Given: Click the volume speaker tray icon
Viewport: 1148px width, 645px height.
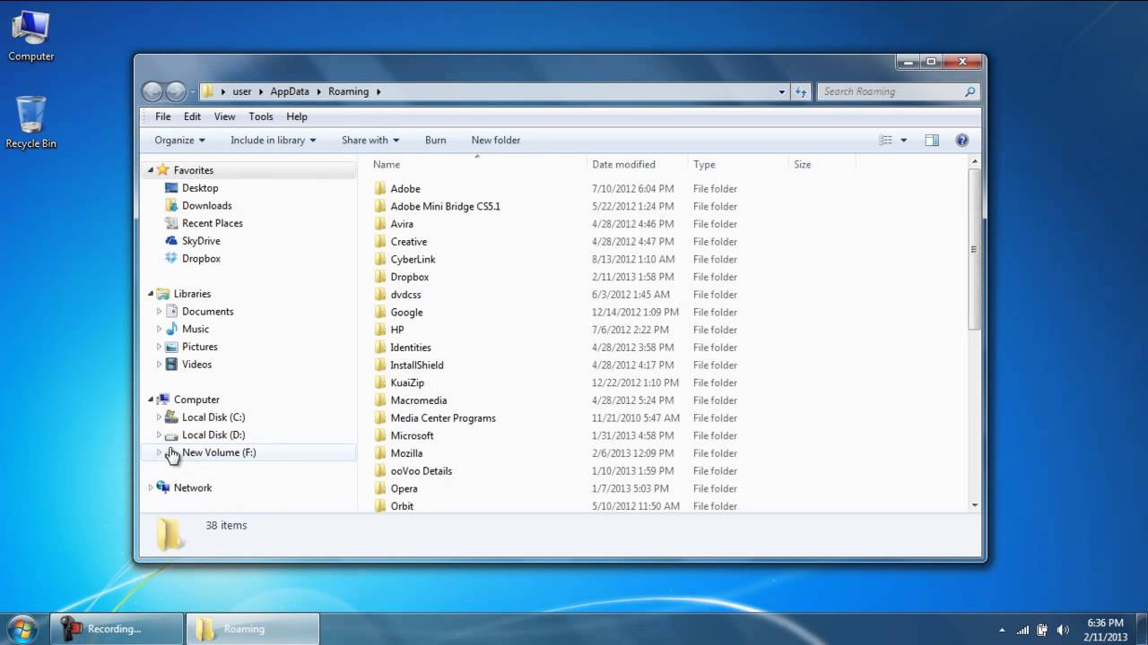Looking at the screenshot, I should pos(1062,629).
